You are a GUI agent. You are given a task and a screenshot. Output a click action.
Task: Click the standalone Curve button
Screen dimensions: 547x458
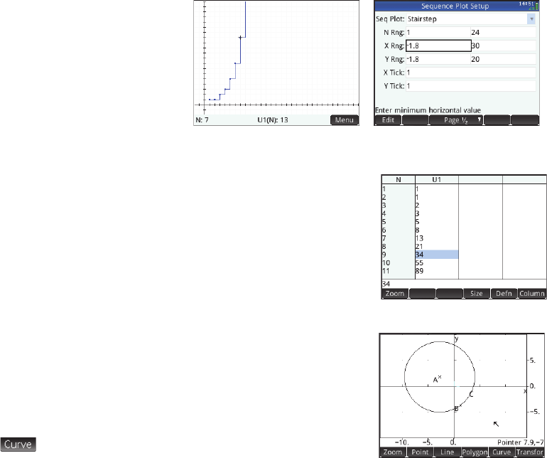[18, 444]
